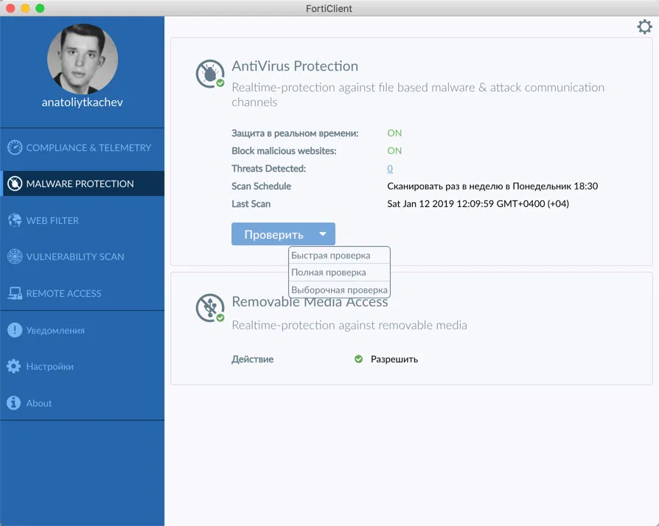Choose Выборочная проверка custom scan
The height and width of the screenshot is (526, 659).
[339, 290]
